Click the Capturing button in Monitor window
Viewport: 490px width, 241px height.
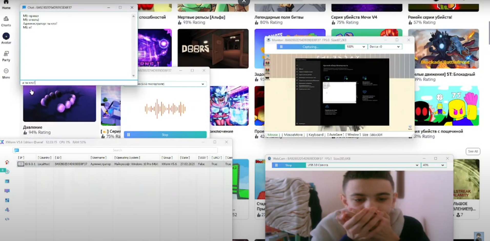[x=311, y=47]
